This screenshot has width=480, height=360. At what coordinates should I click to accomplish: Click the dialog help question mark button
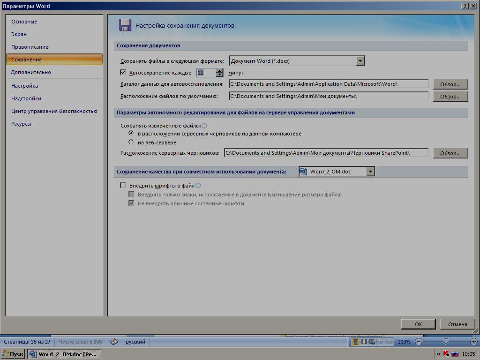click(465, 6)
